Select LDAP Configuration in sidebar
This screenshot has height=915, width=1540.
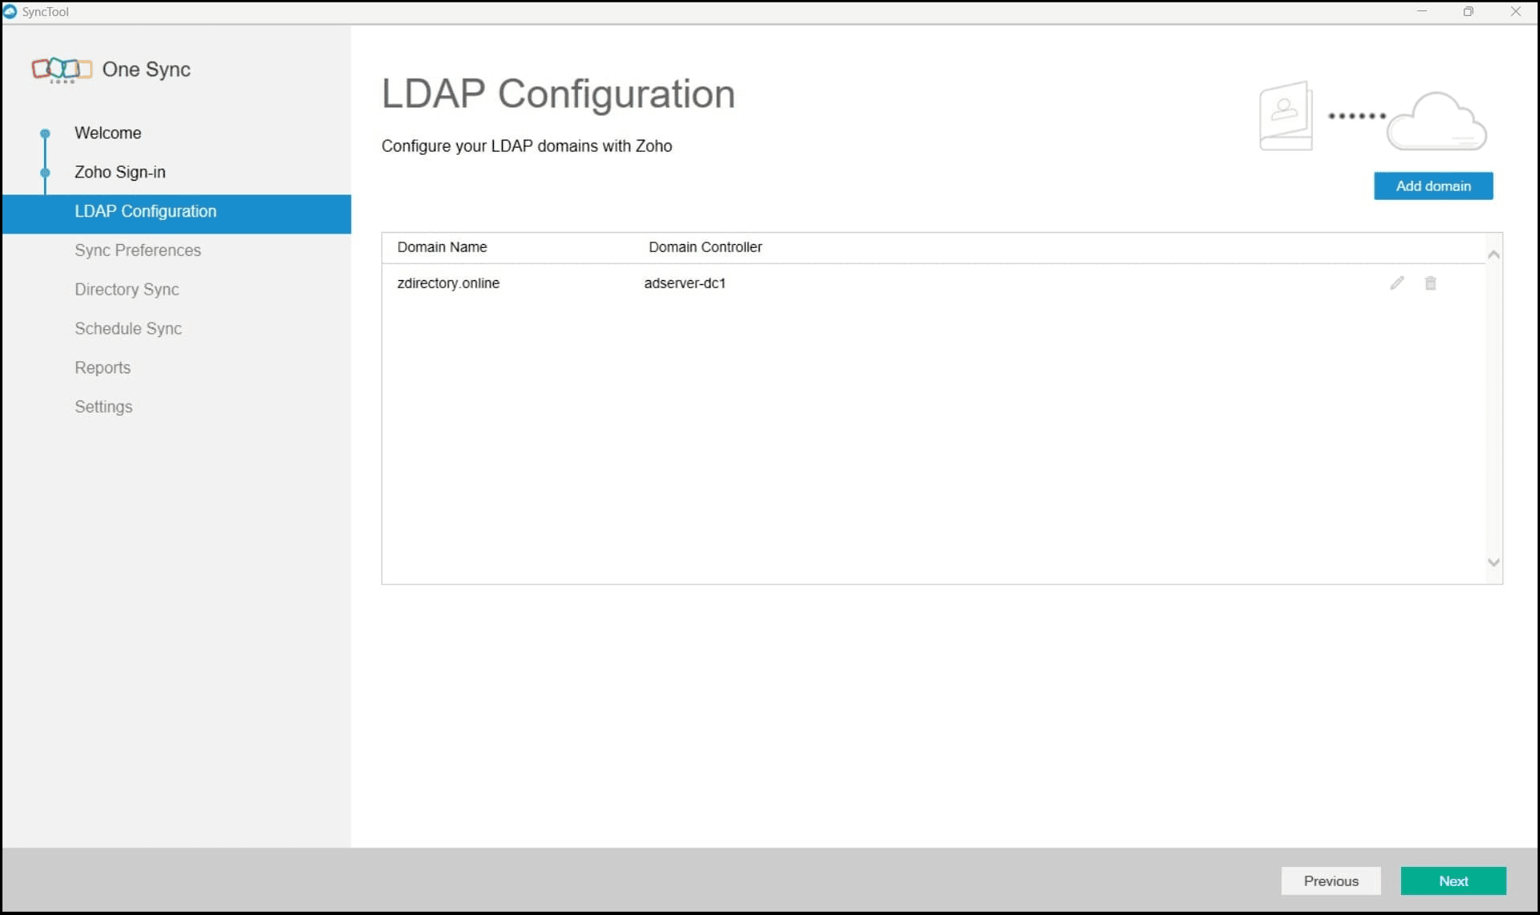click(x=177, y=214)
